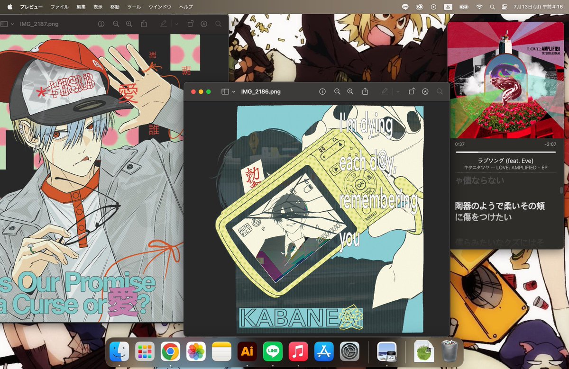Select highlight pen in IMG_2187.png toolbar
569x369 pixels.
(x=164, y=24)
